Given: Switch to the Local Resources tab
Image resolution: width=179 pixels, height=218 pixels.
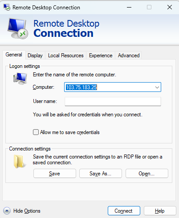Looking at the screenshot, I should pyautogui.click(x=66, y=55).
